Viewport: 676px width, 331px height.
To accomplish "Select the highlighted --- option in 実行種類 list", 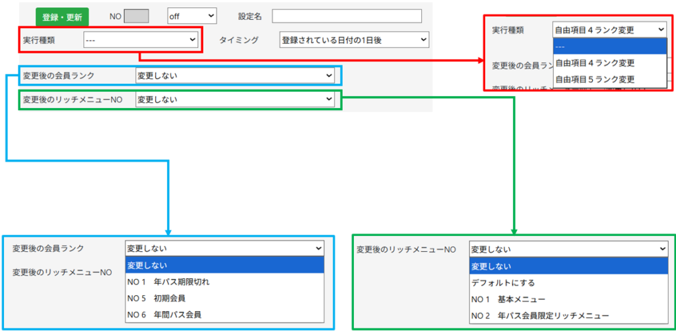I will point(609,46).
